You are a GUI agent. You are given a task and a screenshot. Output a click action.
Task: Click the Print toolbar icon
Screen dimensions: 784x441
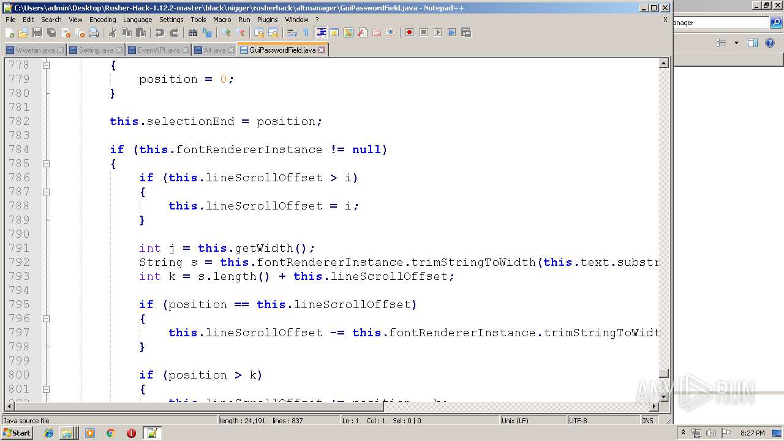click(93, 32)
